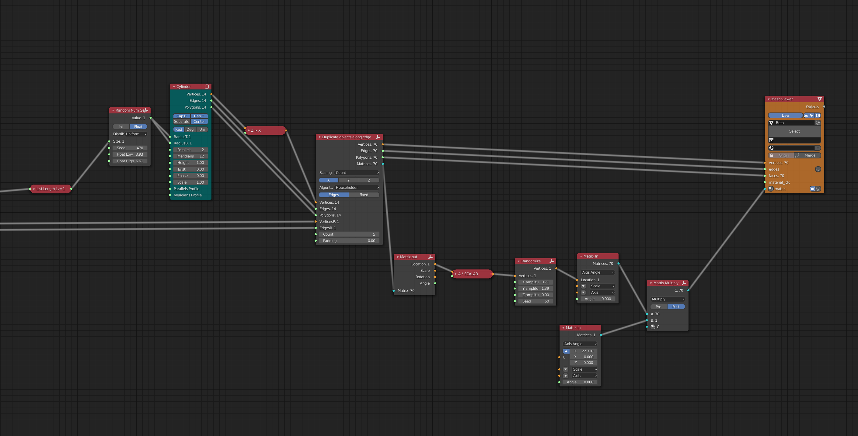Click the Count field on Duplicate objects node
This screenshot has width=858, height=436.
click(x=349, y=234)
